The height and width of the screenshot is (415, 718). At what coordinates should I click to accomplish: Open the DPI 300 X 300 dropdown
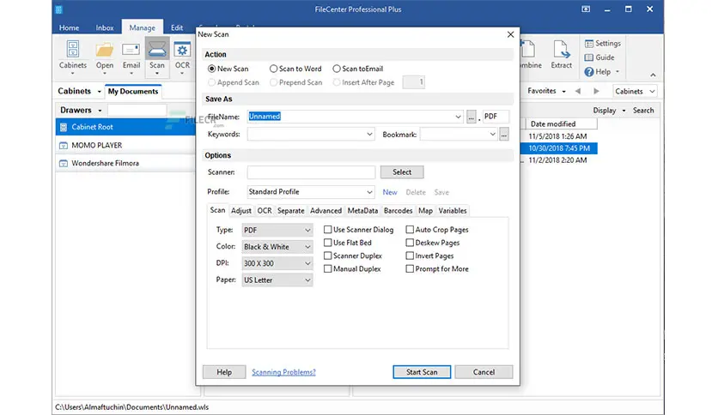coord(277,263)
